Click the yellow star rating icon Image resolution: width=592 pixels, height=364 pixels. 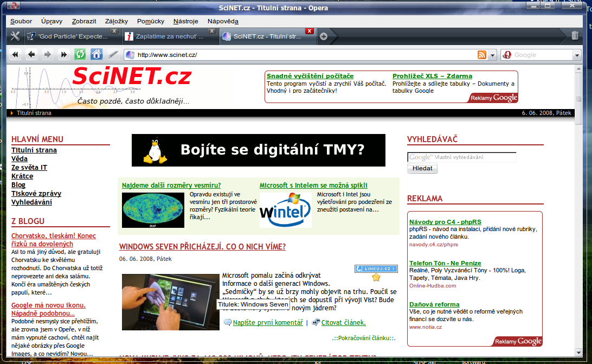pyautogui.click(x=376, y=277)
